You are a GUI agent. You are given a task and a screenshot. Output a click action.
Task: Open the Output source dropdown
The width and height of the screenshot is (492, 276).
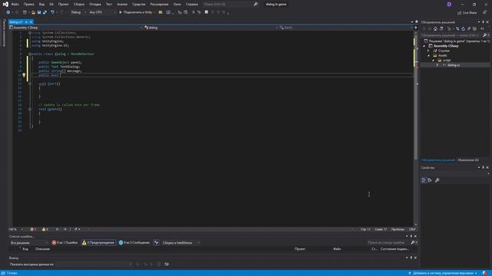pos(94,264)
